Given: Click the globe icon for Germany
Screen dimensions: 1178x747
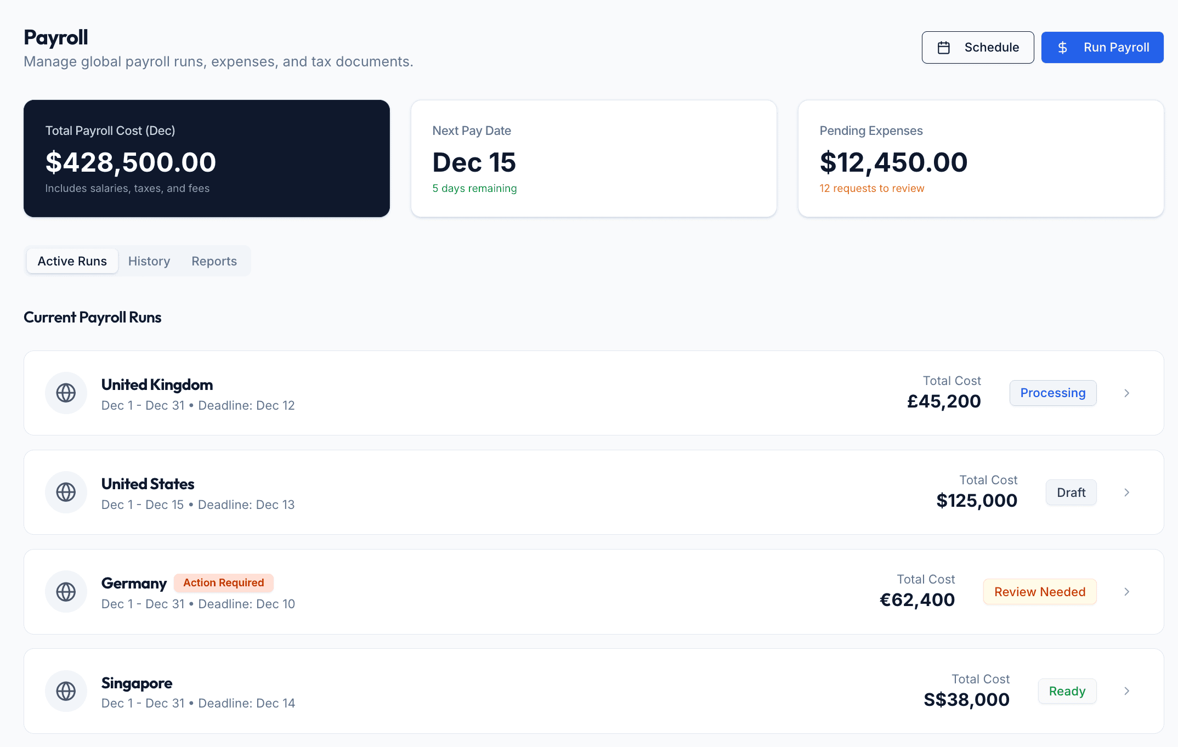Looking at the screenshot, I should (66, 592).
